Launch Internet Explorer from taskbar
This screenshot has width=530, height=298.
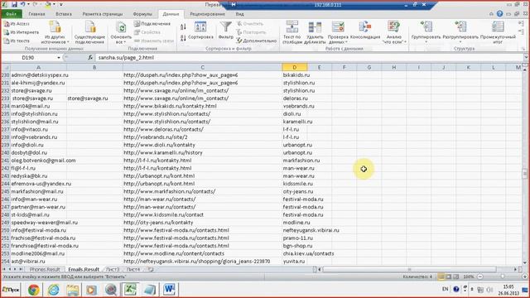(53, 290)
